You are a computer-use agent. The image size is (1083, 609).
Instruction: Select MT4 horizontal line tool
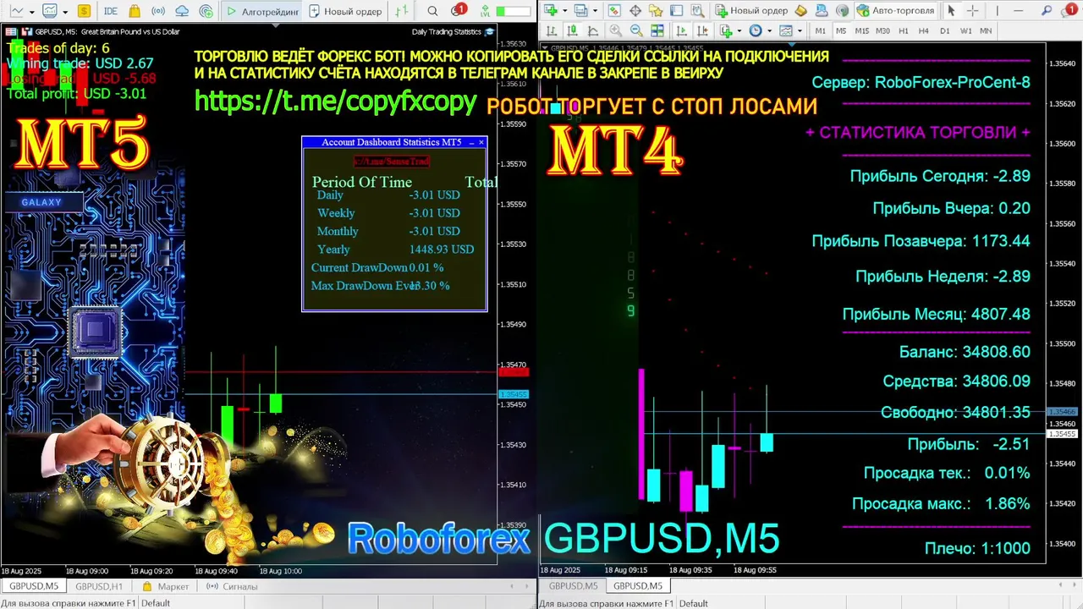(1018, 11)
